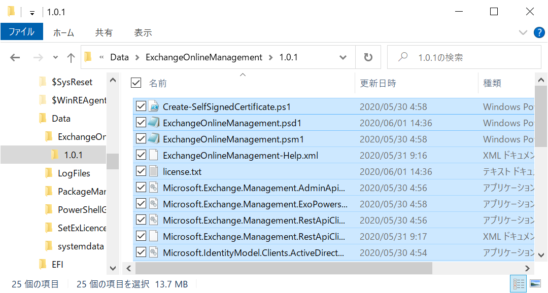Screen dimensions: 548x293
Task: Click the ExchangeOnlineManagement.psd1 file icon
Action: point(154,123)
